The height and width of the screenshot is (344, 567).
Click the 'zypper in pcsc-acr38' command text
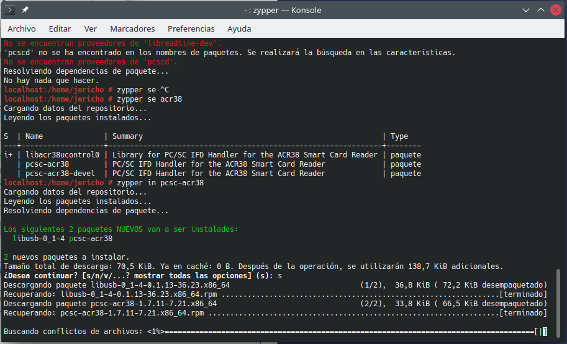point(160,183)
